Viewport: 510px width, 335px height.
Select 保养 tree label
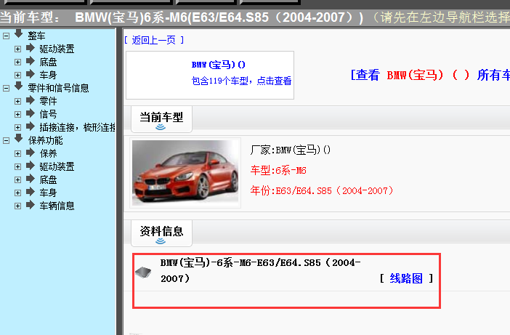point(48,153)
